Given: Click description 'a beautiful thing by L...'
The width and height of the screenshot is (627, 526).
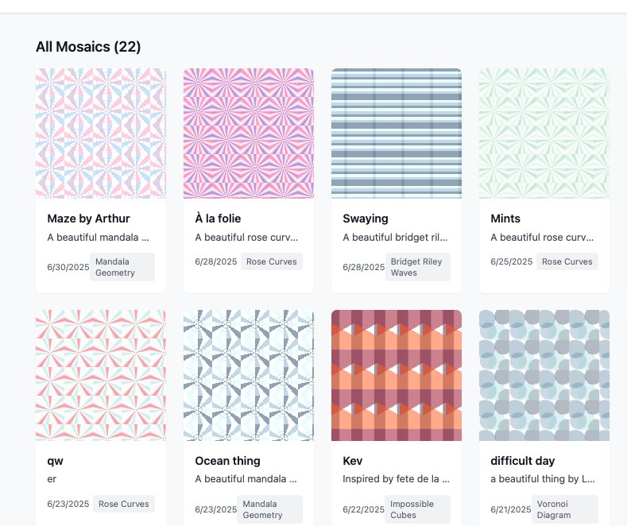Looking at the screenshot, I should coord(543,479).
